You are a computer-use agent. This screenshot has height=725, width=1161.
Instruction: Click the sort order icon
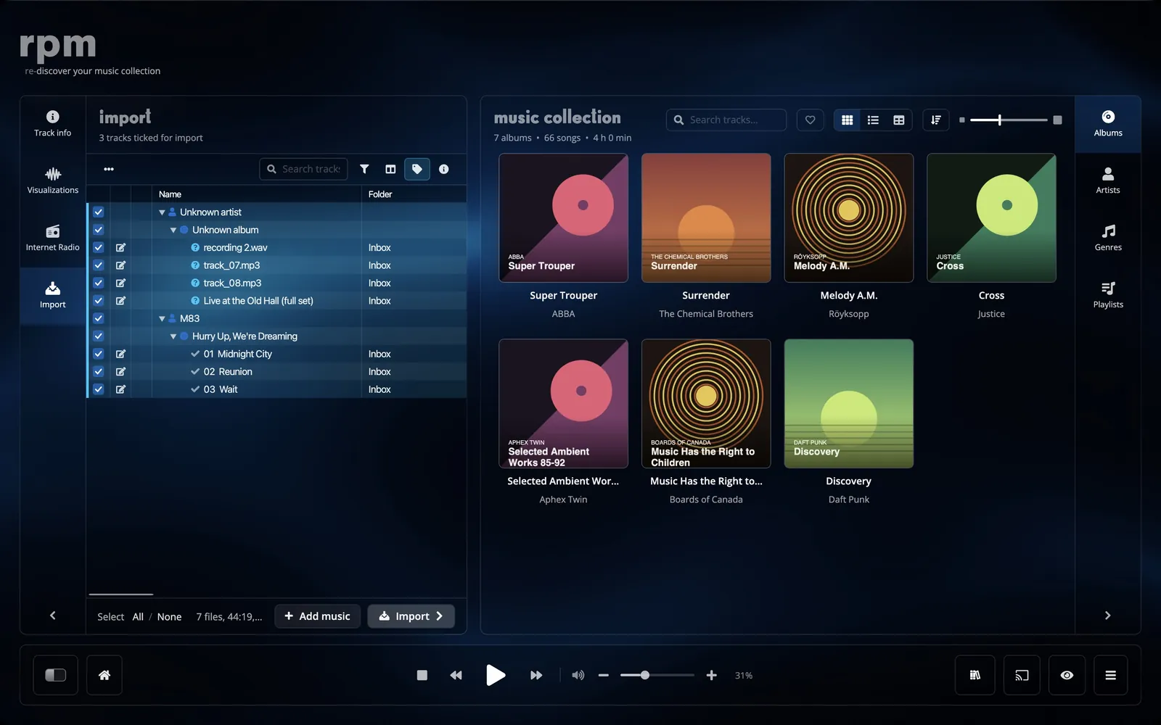(936, 120)
